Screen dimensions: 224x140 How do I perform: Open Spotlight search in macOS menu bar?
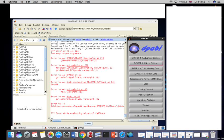(x=209, y=2)
